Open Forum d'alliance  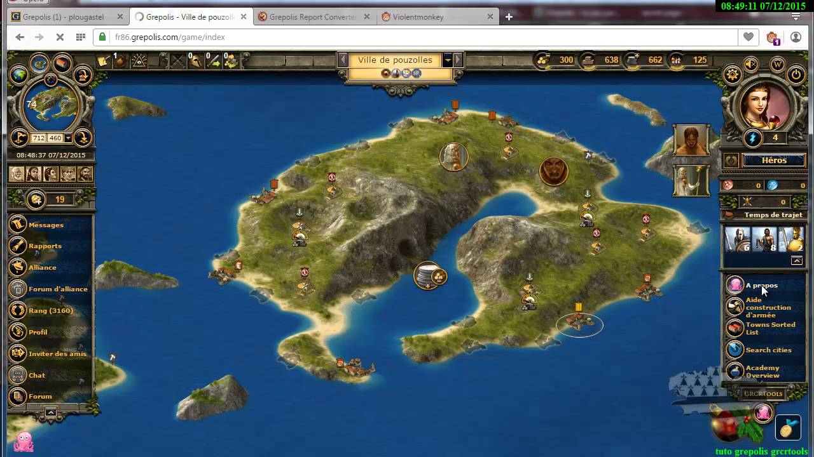tap(58, 289)
